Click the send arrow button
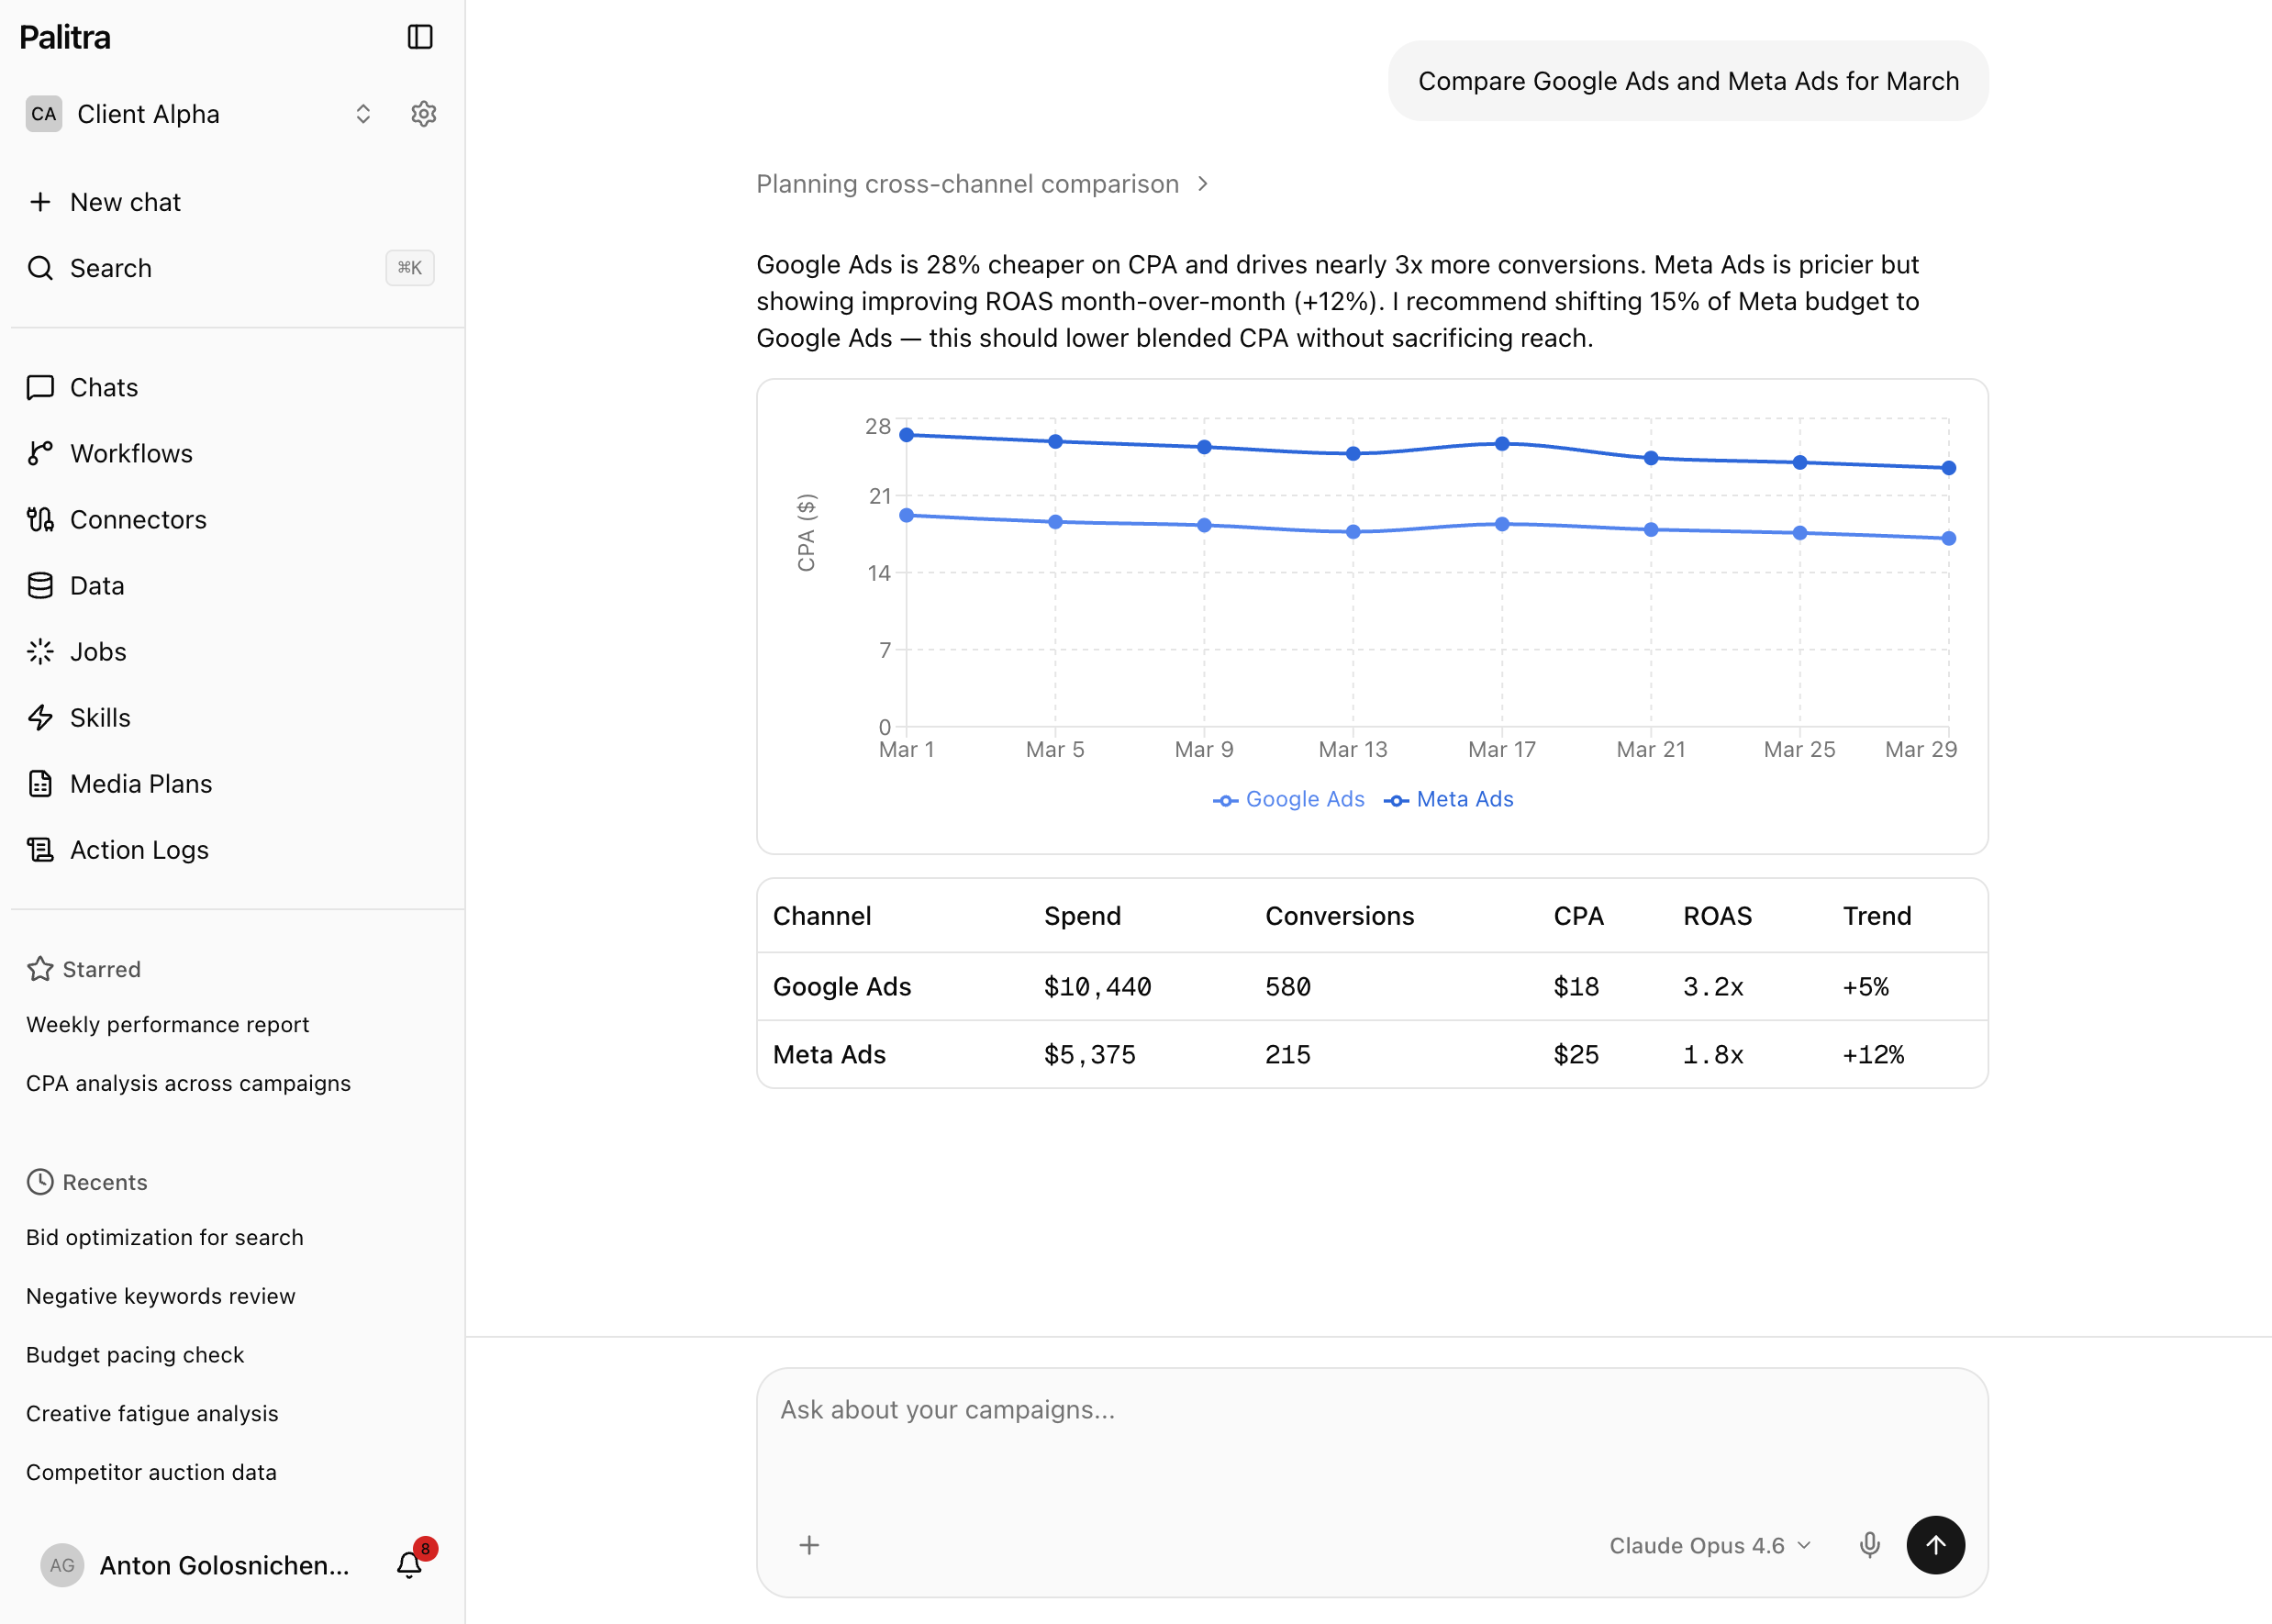Screen dimensions: 2272x1624 click(x=1935, y=1545)
